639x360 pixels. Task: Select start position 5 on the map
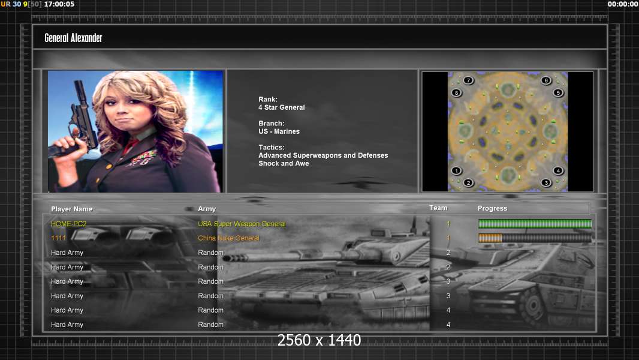(558, 92)
